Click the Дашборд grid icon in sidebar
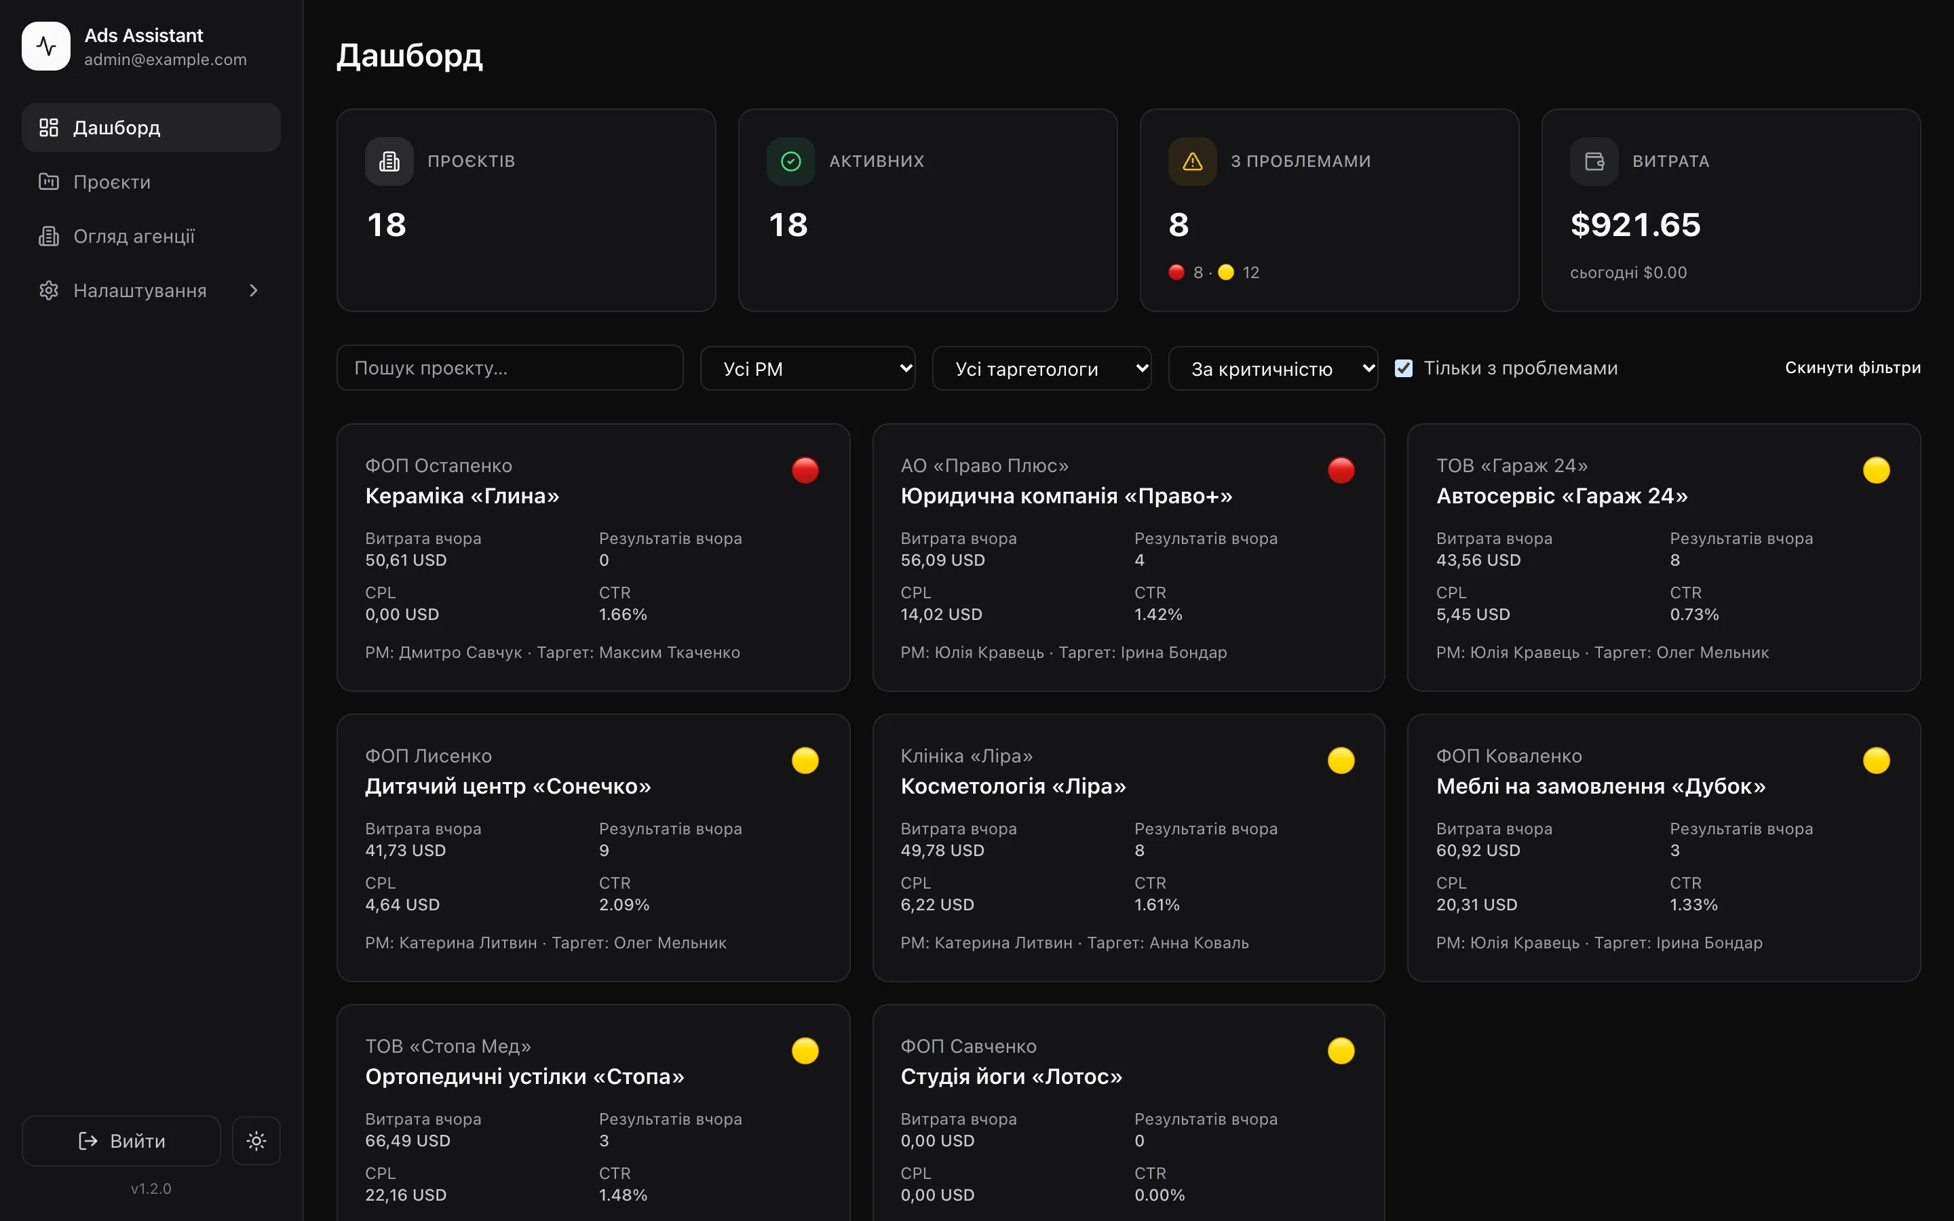 (48, 128)
